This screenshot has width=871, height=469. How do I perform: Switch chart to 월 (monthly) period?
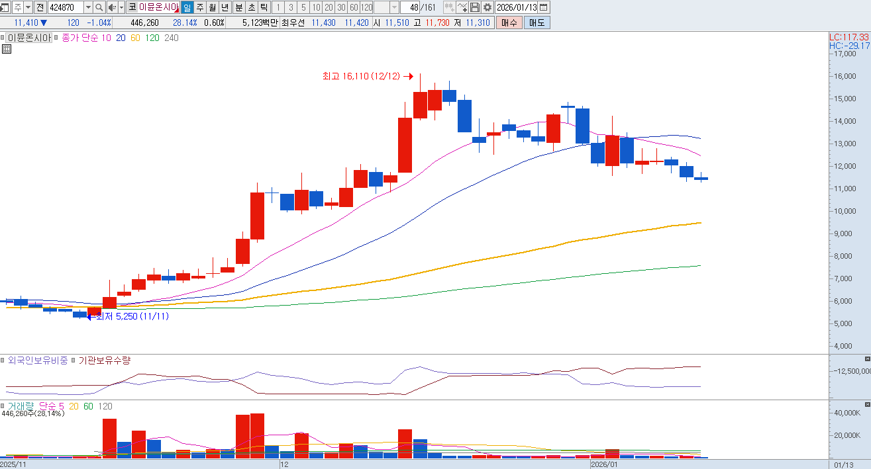tap(212, 7)
